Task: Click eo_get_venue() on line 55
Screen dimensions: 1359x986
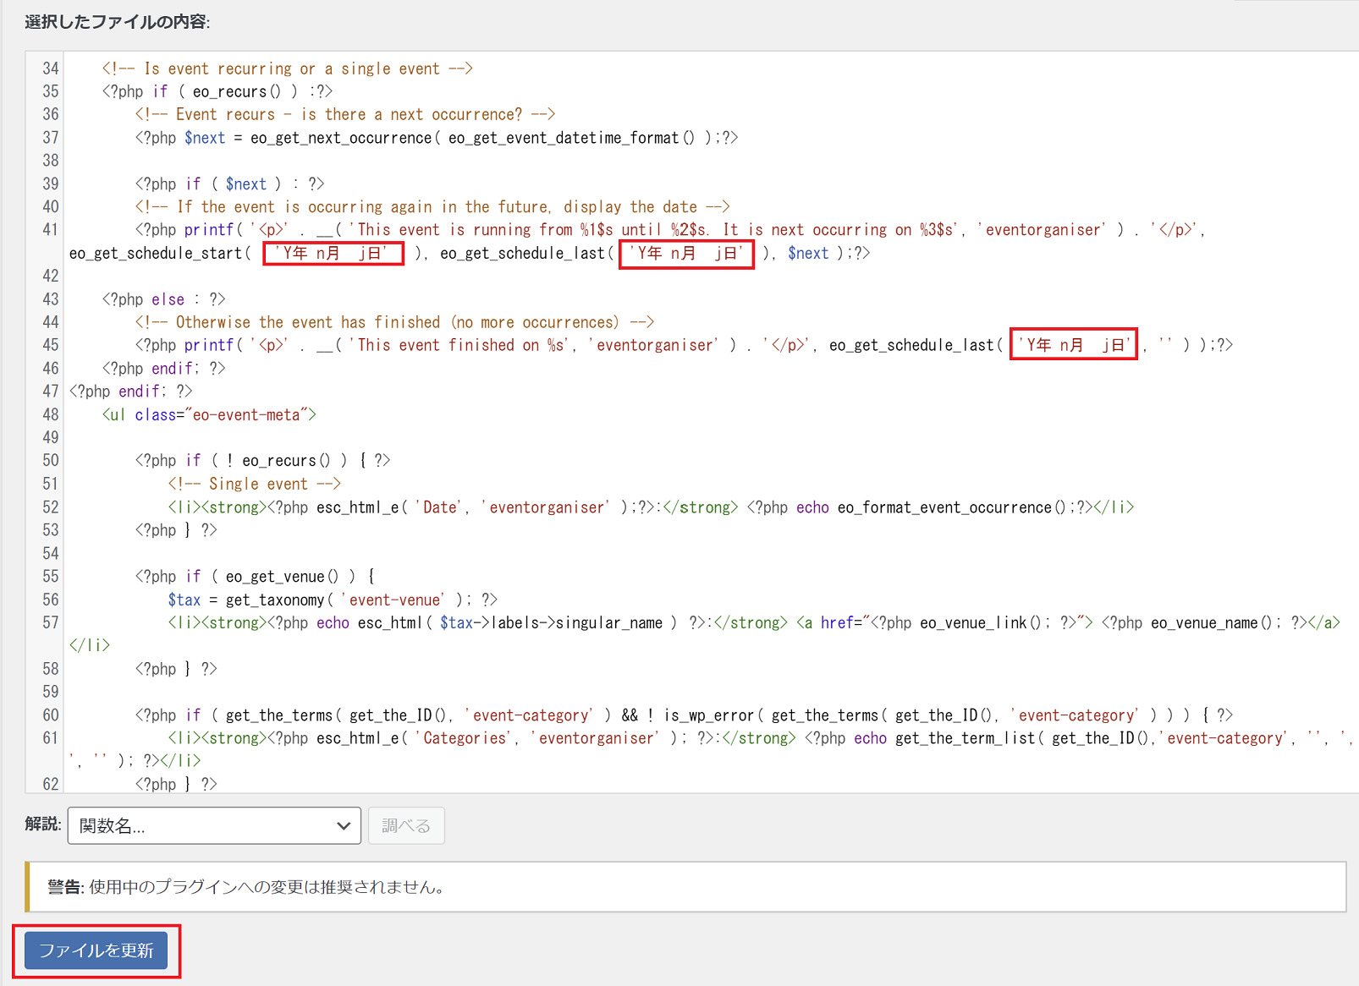Action: 281,577
